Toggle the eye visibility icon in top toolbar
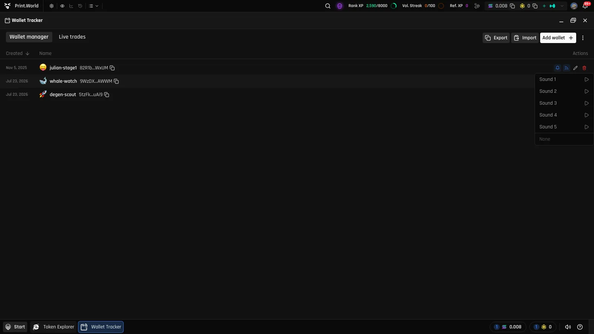Viewport: 594px width, 334px height. point(62,6)
